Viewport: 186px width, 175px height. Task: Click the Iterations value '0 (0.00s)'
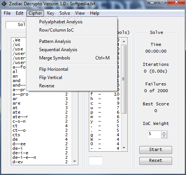pyautogui.click(x=156, y=71)
